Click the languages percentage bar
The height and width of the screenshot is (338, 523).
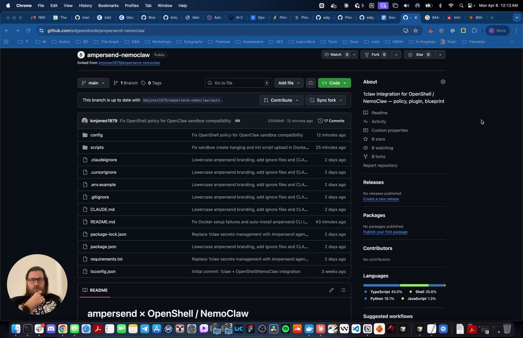point(404,285)
